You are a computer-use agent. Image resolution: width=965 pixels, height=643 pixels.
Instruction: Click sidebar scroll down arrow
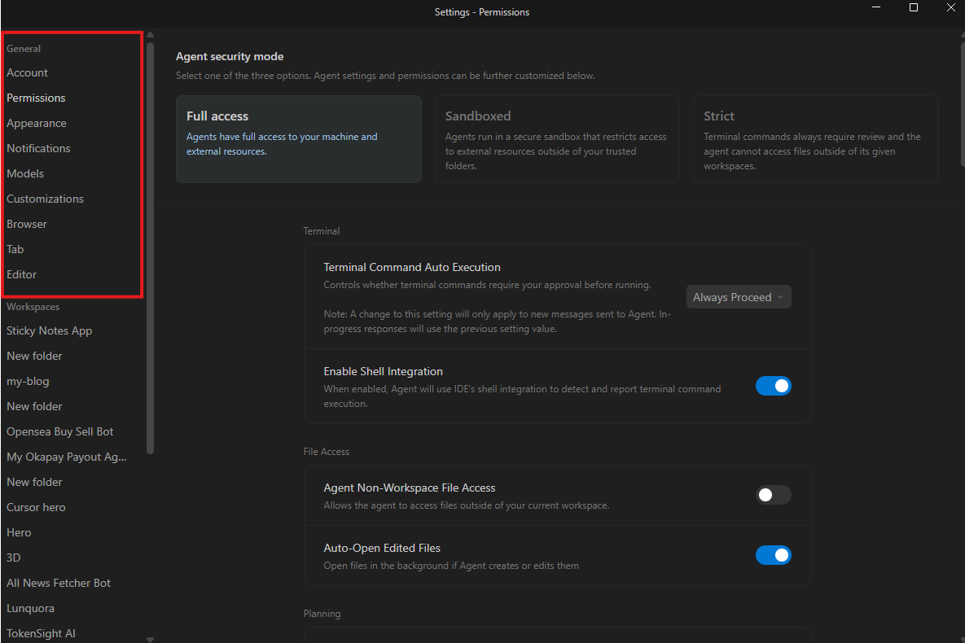point(150,639)
